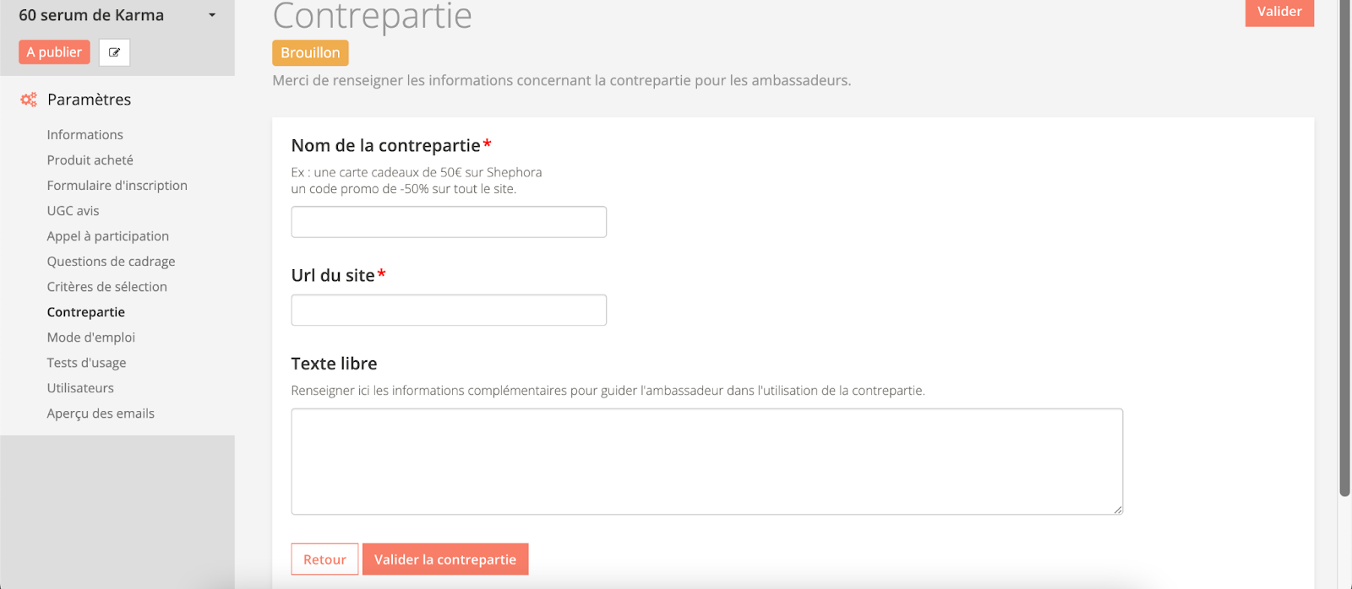Image resolution: width=1352 pixels, height=589 pixels.
Task: Click the page vertical scrollbar
Action: pyautogui.click(x=1344, y=253)
